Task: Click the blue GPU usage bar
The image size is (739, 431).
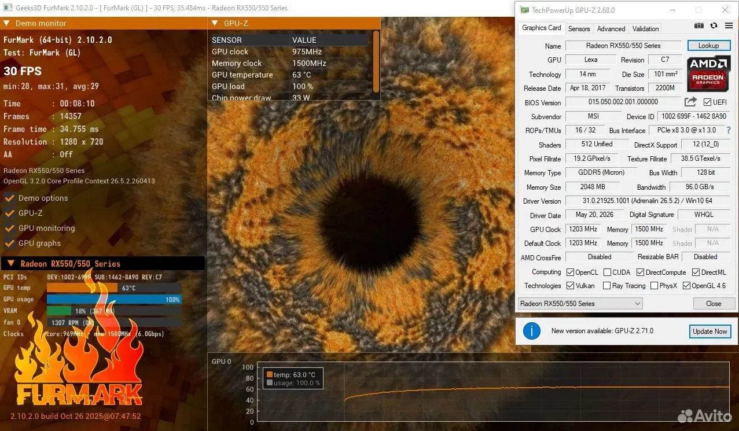Action: click(x=114, y=299)
